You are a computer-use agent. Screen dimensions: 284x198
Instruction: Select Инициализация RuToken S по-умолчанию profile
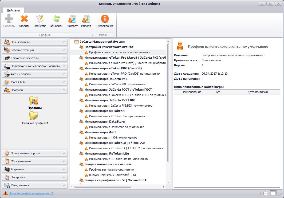click(x=117, y=116)
